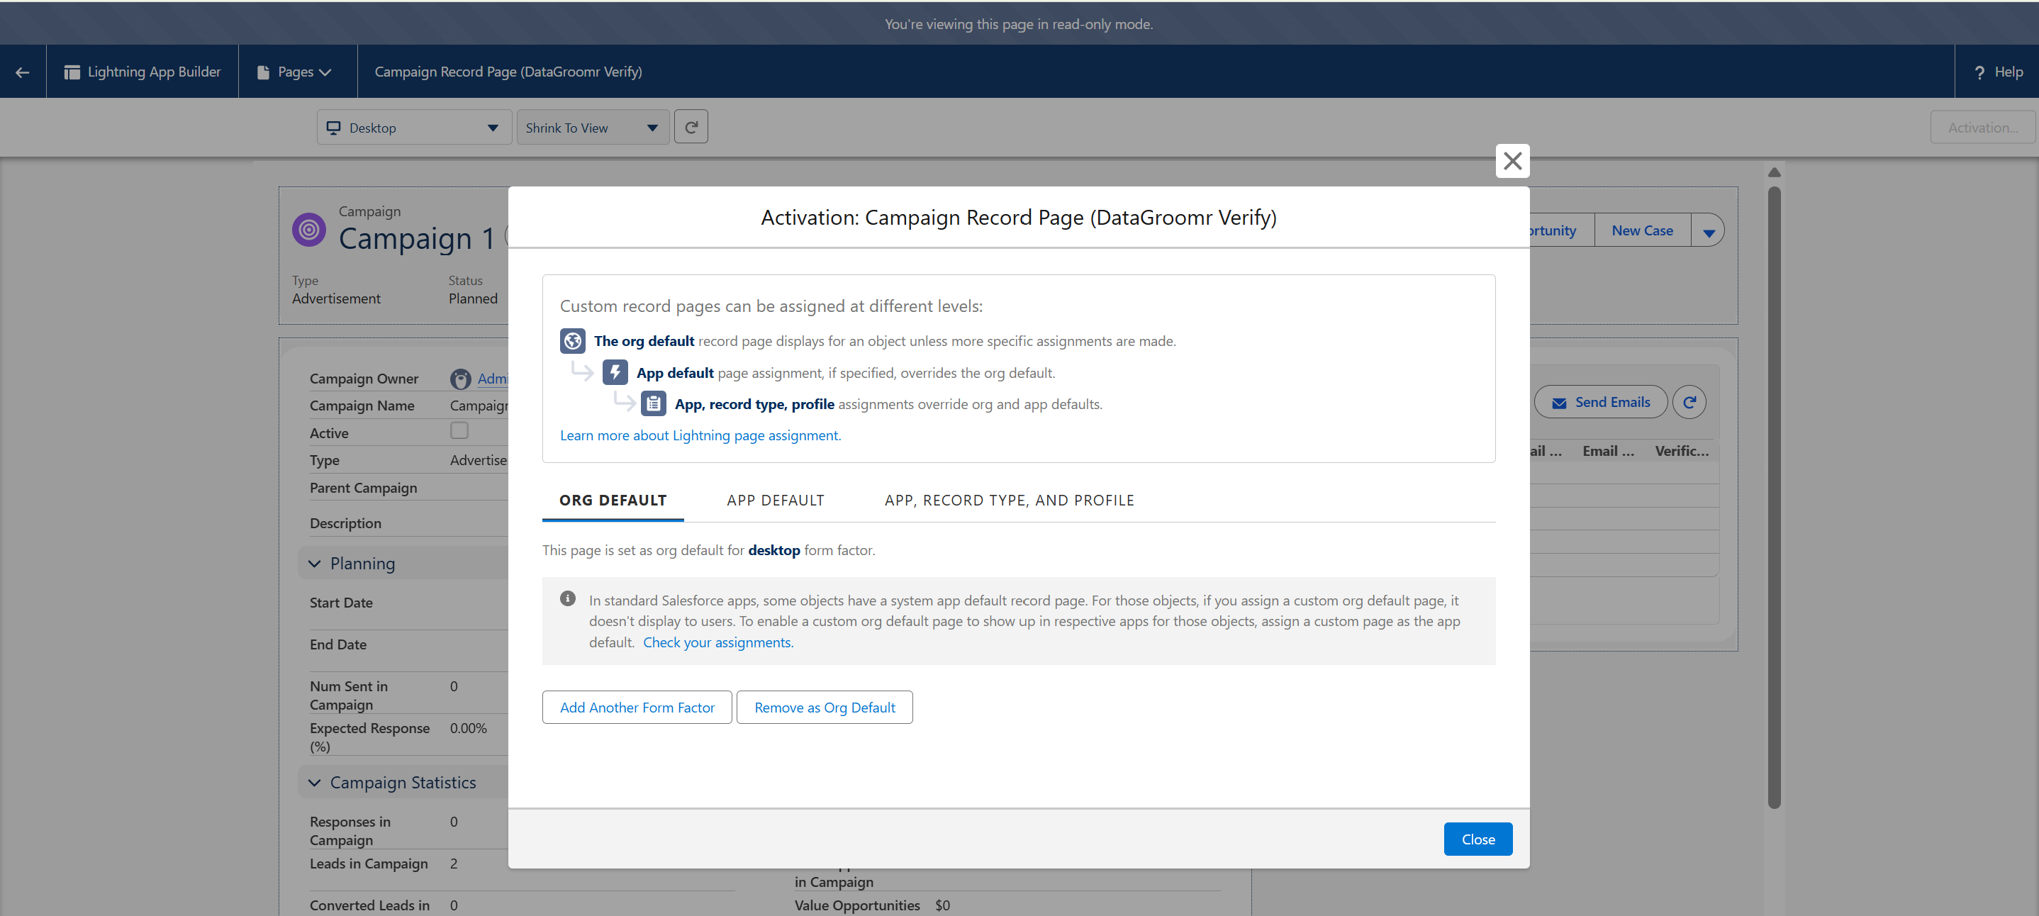The width and height of the screenshot is (2039, 916).
Task: Click the End Date field label
Action: pyautogui.click(x=338, y=645)
